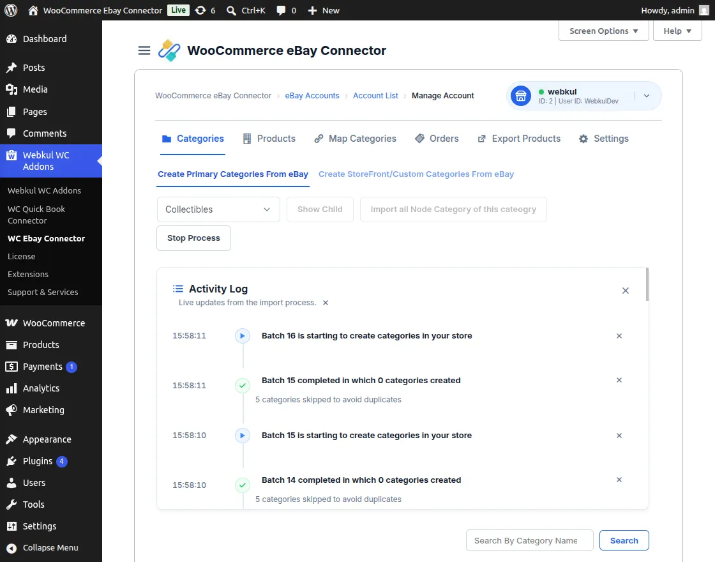Click the webkul store avatar icon
The image size is (715, 562).
point(521,96)
